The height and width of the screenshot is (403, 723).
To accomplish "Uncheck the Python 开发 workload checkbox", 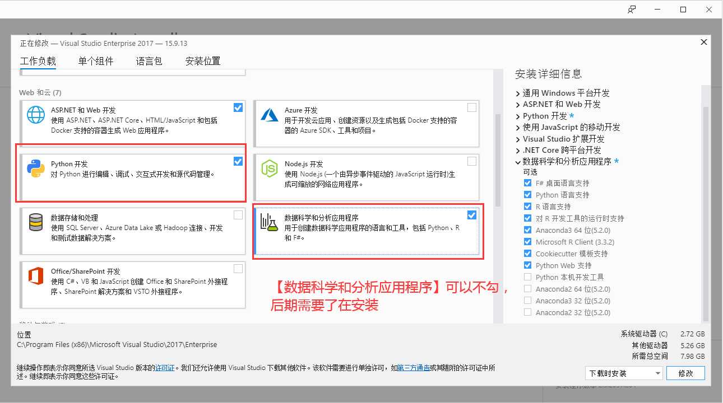I will click(238, 161).
